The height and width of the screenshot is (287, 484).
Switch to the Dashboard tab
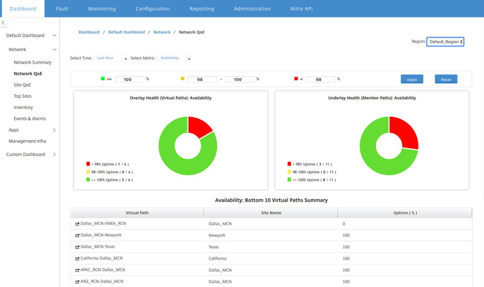[x=23, y=8]
